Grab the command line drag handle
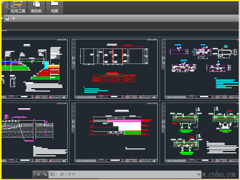 pos(34,174)
